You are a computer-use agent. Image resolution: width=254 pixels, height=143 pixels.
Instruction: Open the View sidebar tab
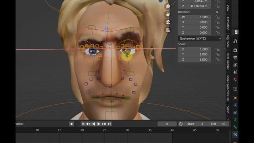coord(228,8)
